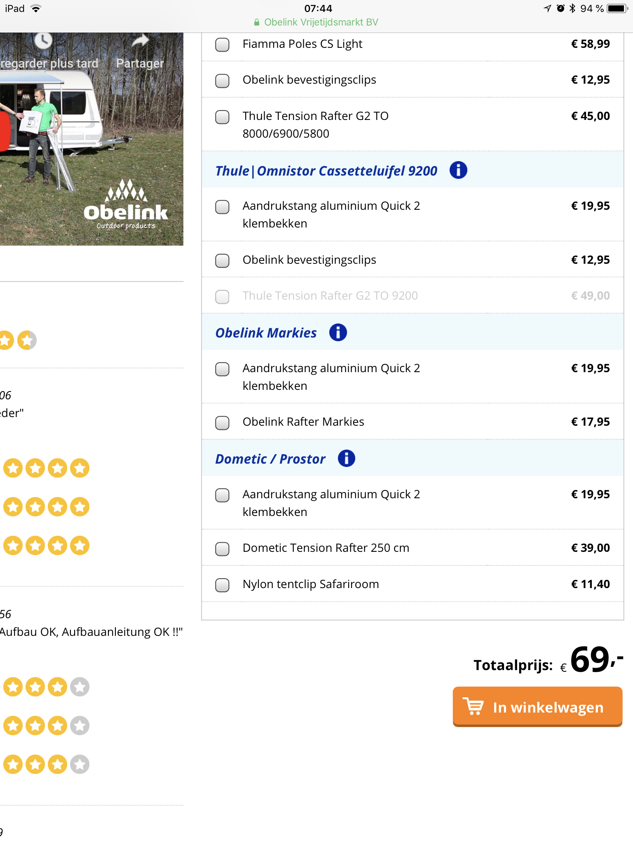Tick the Obelink Rafter Markies checkbox
Screen dimensions: 633x844
tap(223, 422)
